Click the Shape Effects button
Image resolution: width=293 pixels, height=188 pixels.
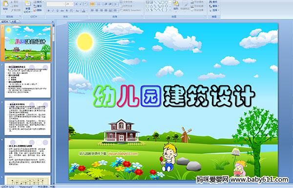coord(198,10)
